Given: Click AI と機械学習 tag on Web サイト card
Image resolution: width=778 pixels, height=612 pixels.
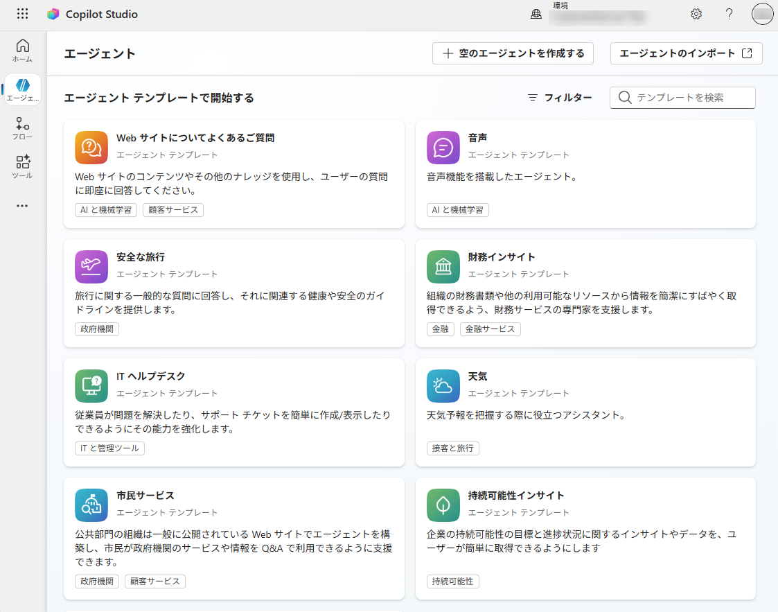Looking at the screenshot, I should click(x=106, y=210).
